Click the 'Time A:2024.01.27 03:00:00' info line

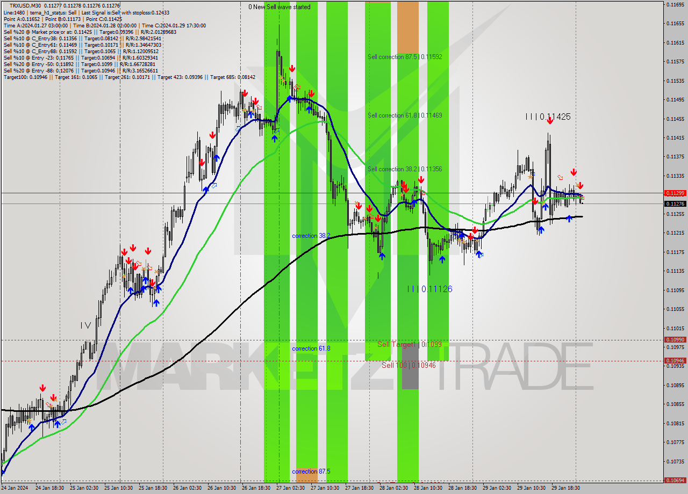104,25
